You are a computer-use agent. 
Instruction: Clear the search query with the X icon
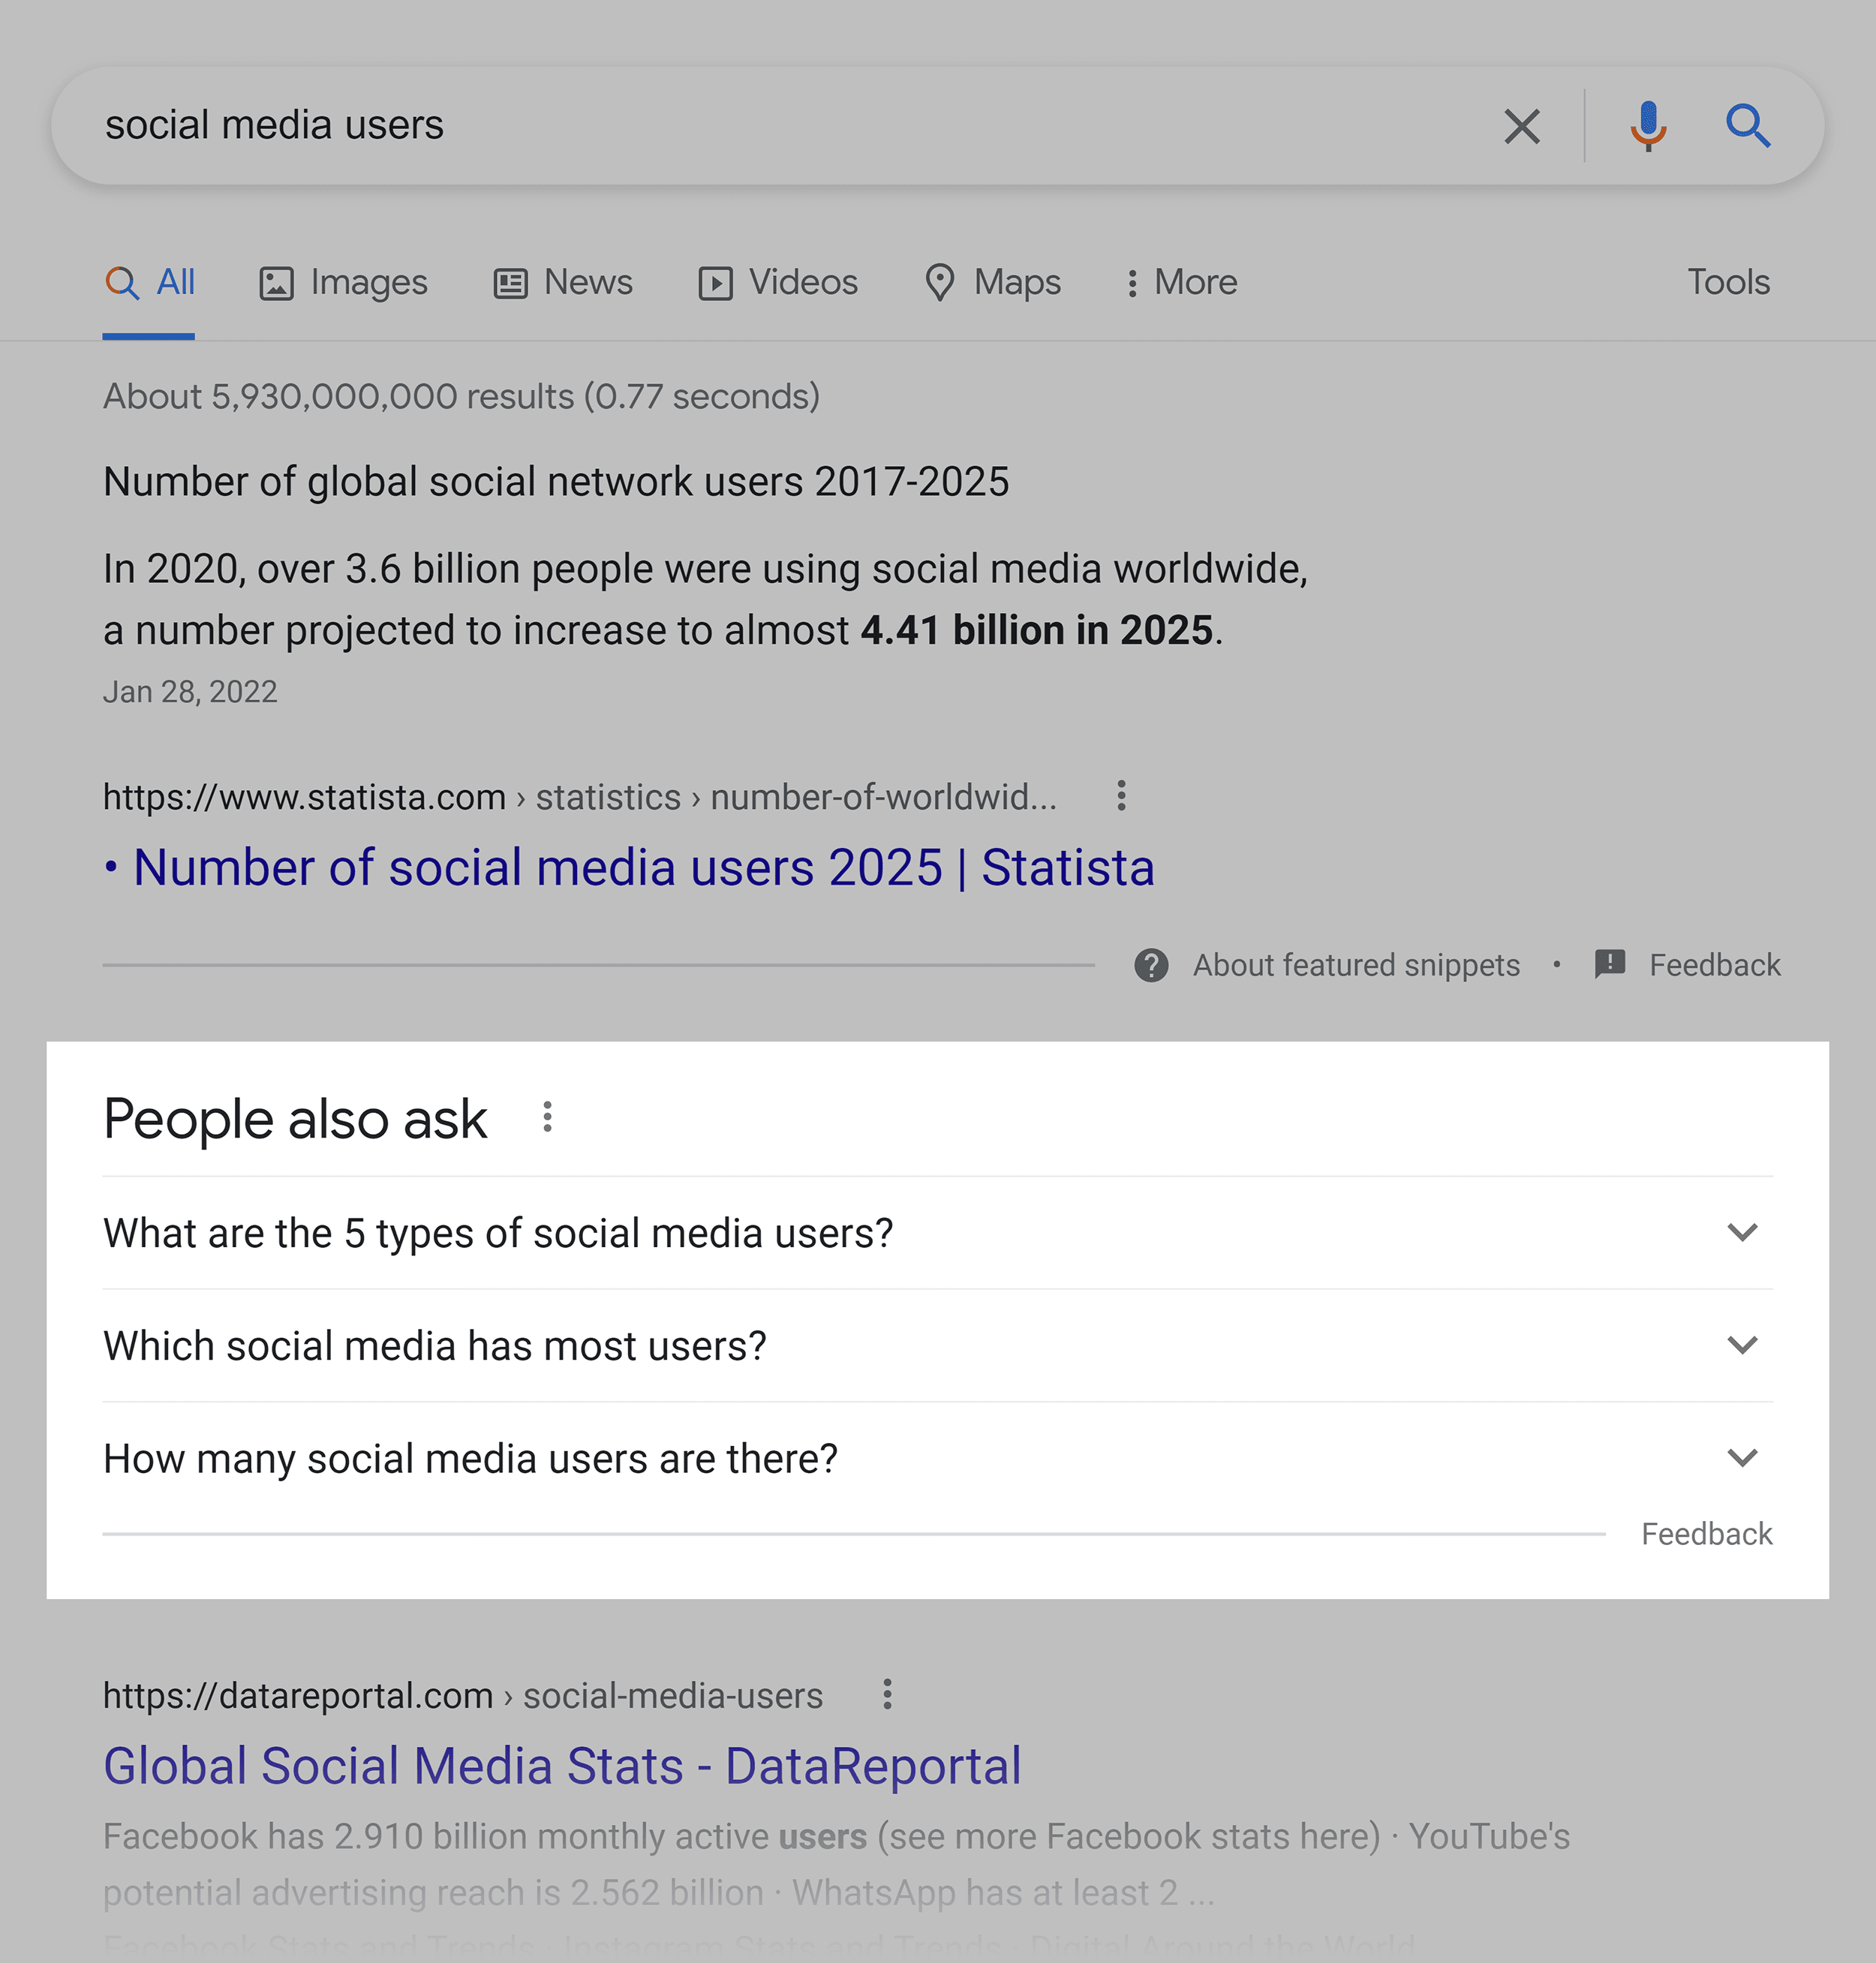(1522, 126)
